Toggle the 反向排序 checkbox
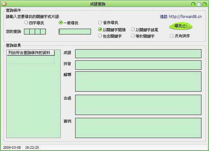 coord(171,36)
